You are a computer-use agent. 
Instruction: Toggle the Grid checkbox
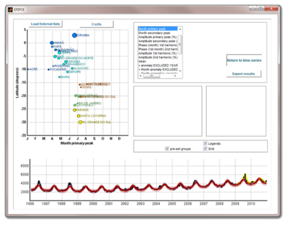pos(205,149)
